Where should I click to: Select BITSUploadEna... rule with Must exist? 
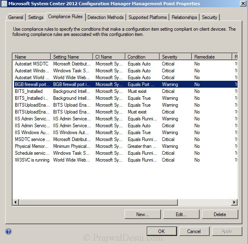pos(125,112)
